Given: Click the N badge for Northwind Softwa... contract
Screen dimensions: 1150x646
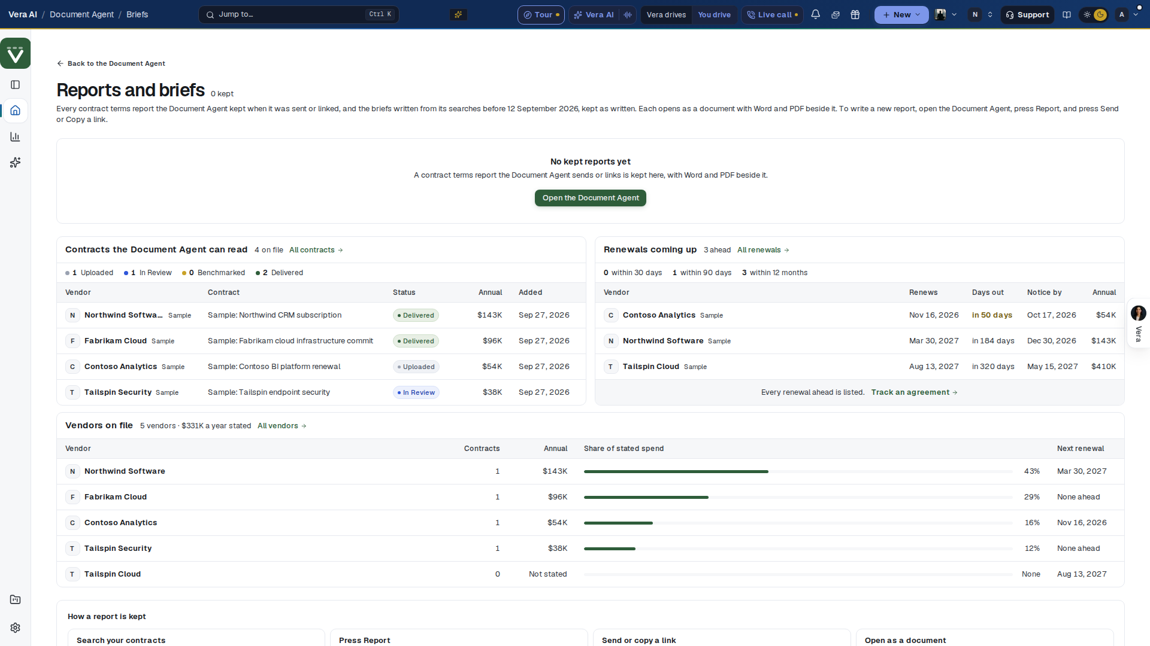Looking at the screenshot, I should pyautogui.click(x=72, y=315).
